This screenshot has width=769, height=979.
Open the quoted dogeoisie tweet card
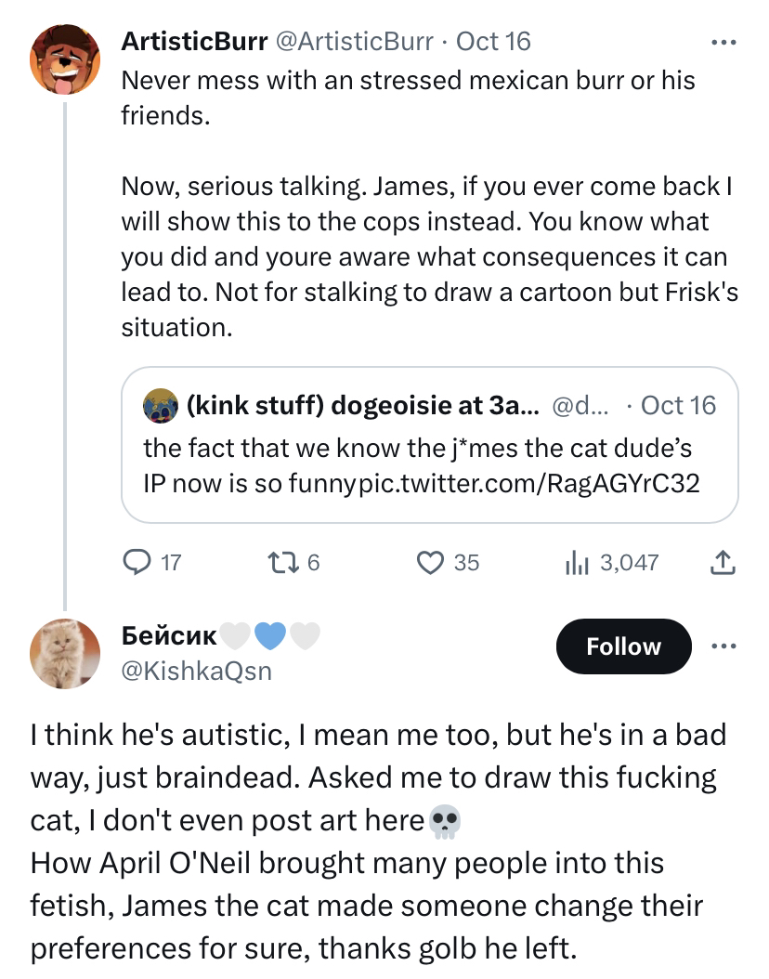[429, 445]
